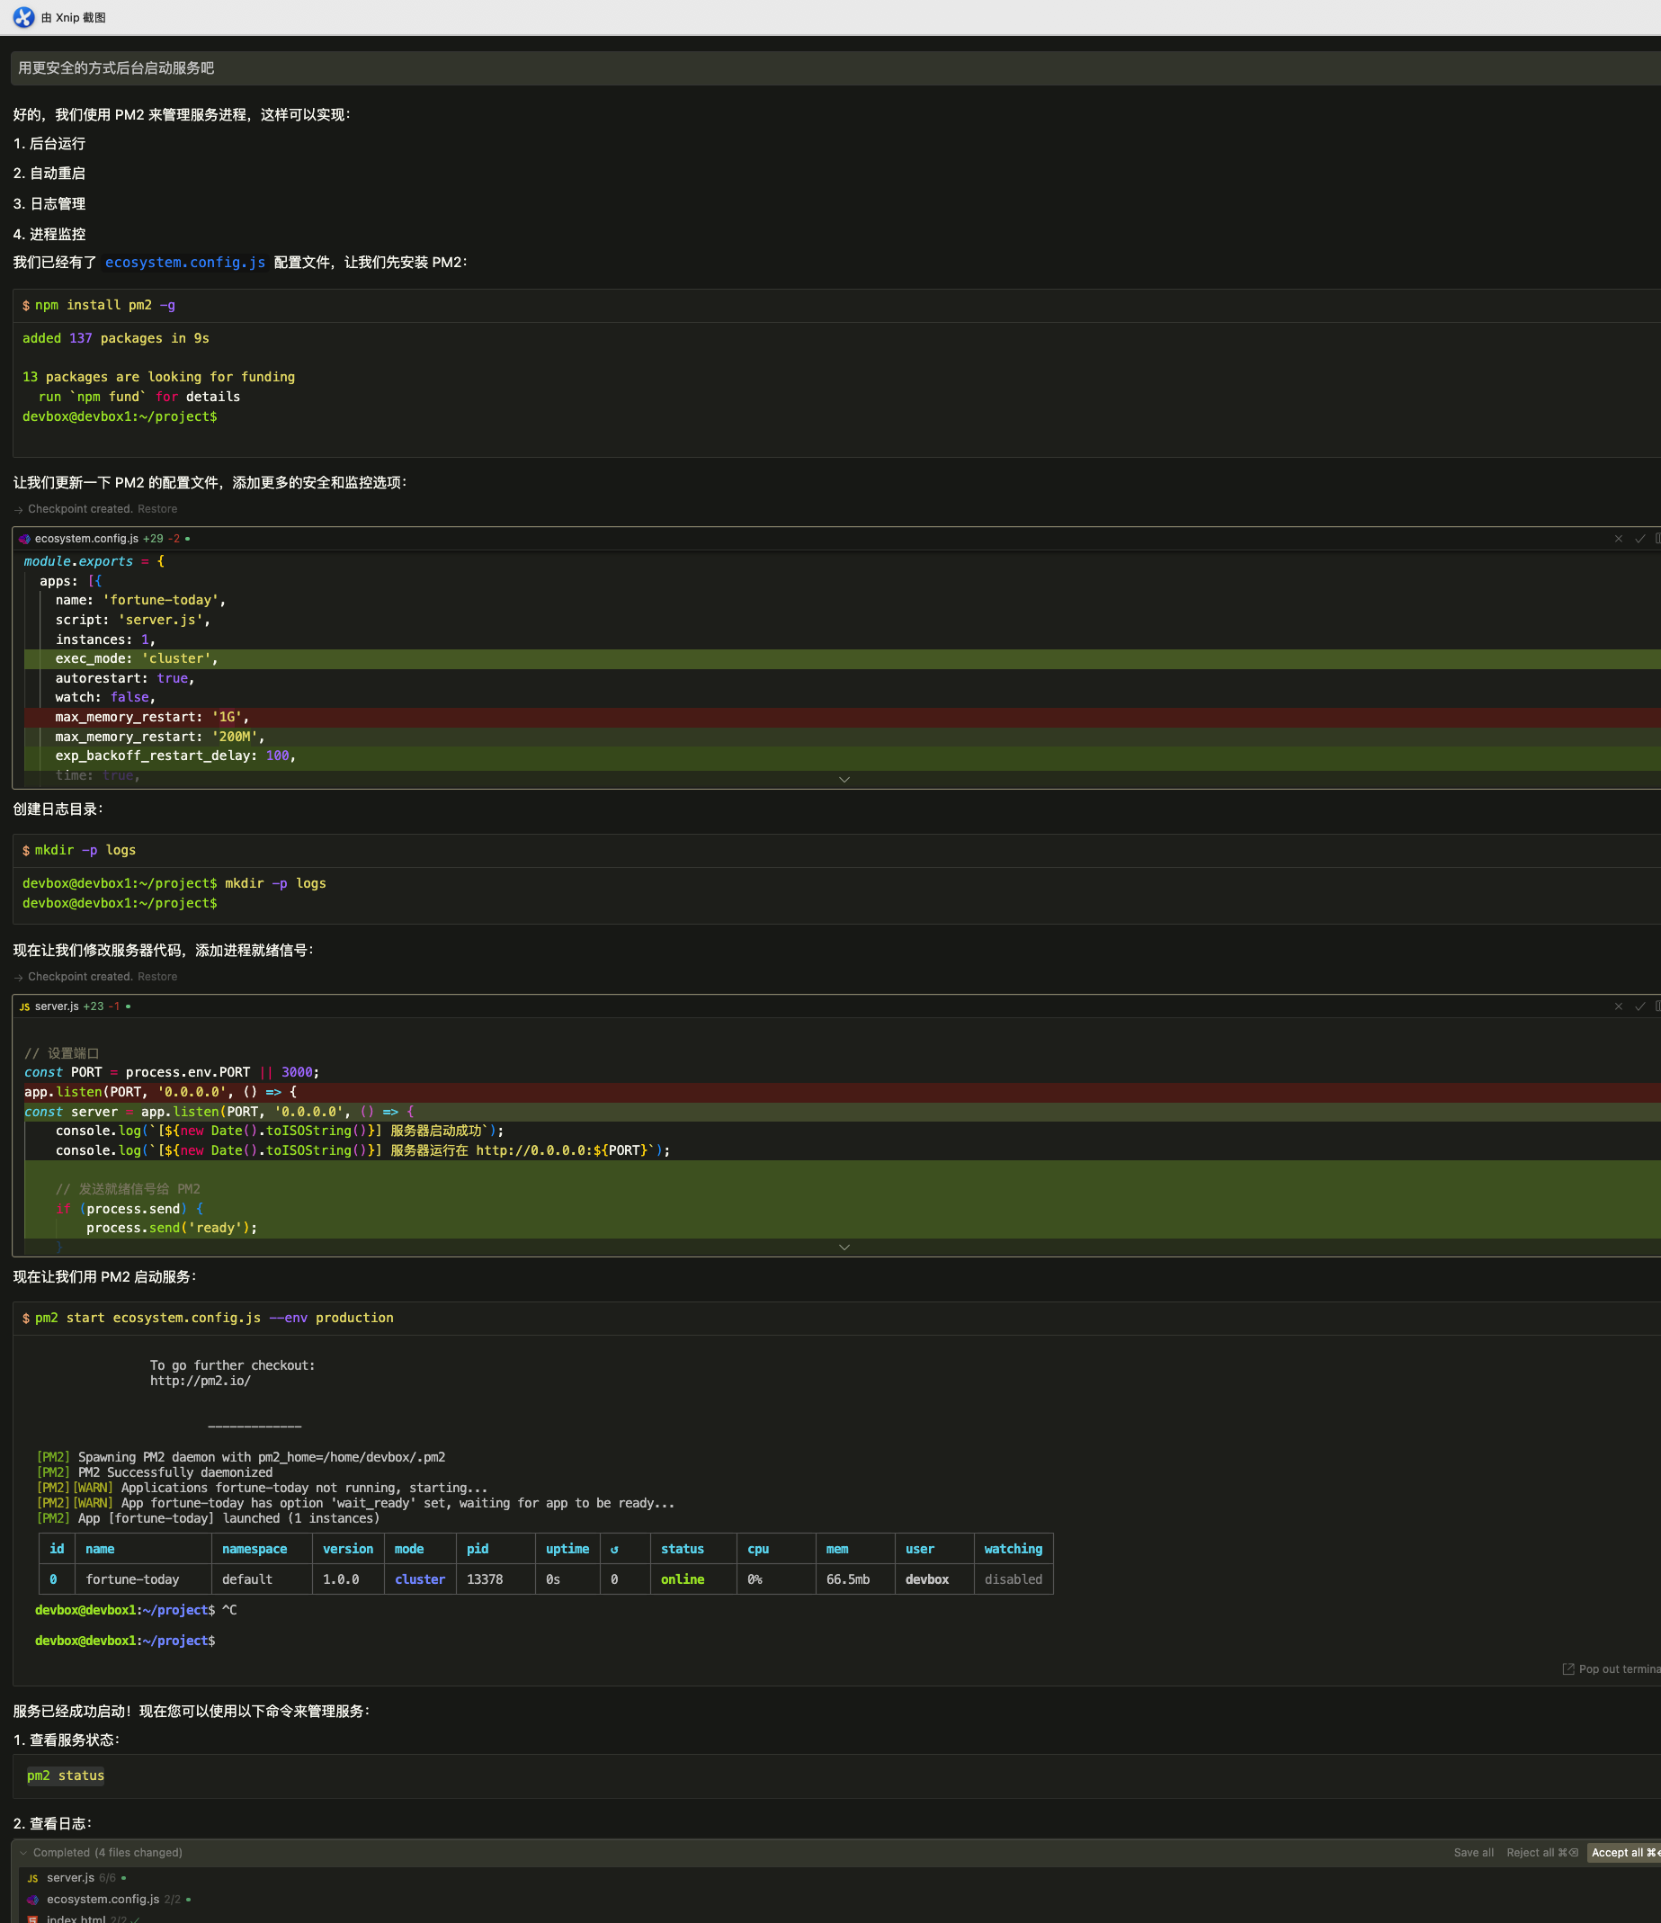Click the pm2 status code snippet
The image size is (1661, 1923).
(65, 1775)
